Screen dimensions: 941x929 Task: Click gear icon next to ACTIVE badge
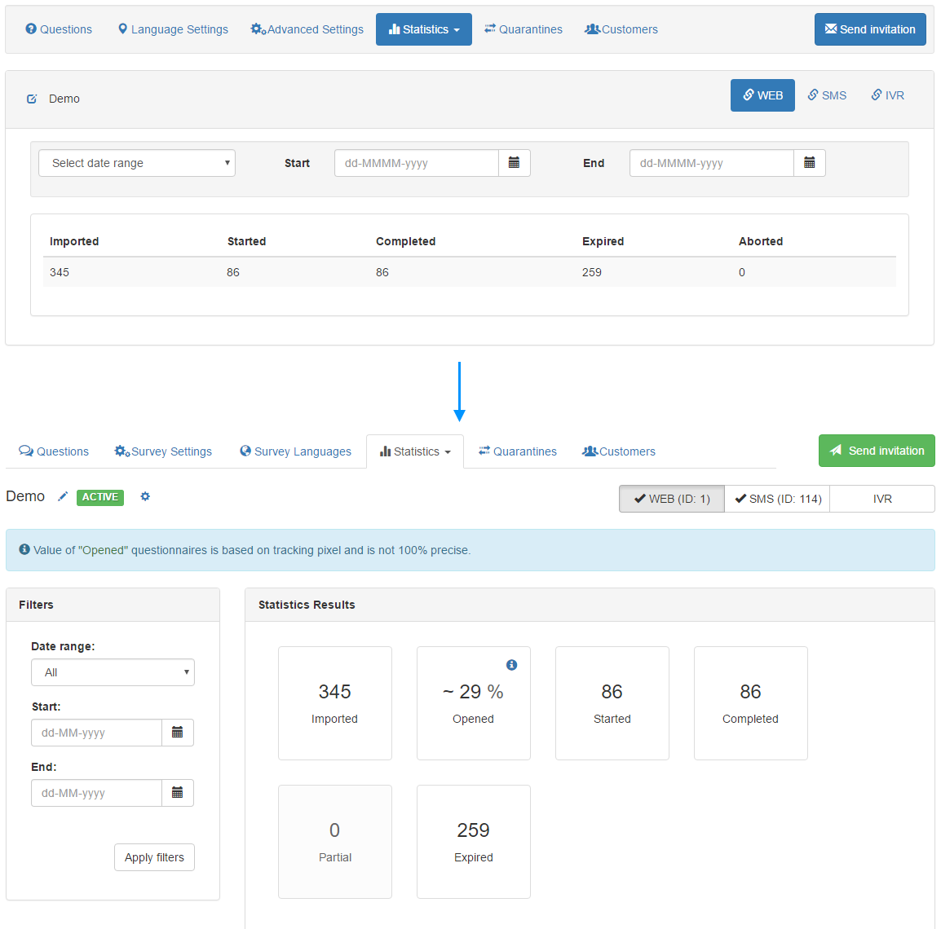pos(145,496)
